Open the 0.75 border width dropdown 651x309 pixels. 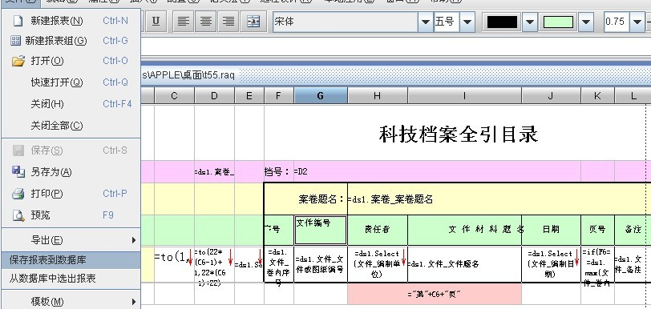(x=637, y=22)
